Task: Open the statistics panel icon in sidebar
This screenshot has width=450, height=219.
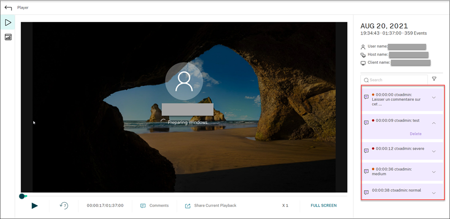Action: (x=8, y=37)
